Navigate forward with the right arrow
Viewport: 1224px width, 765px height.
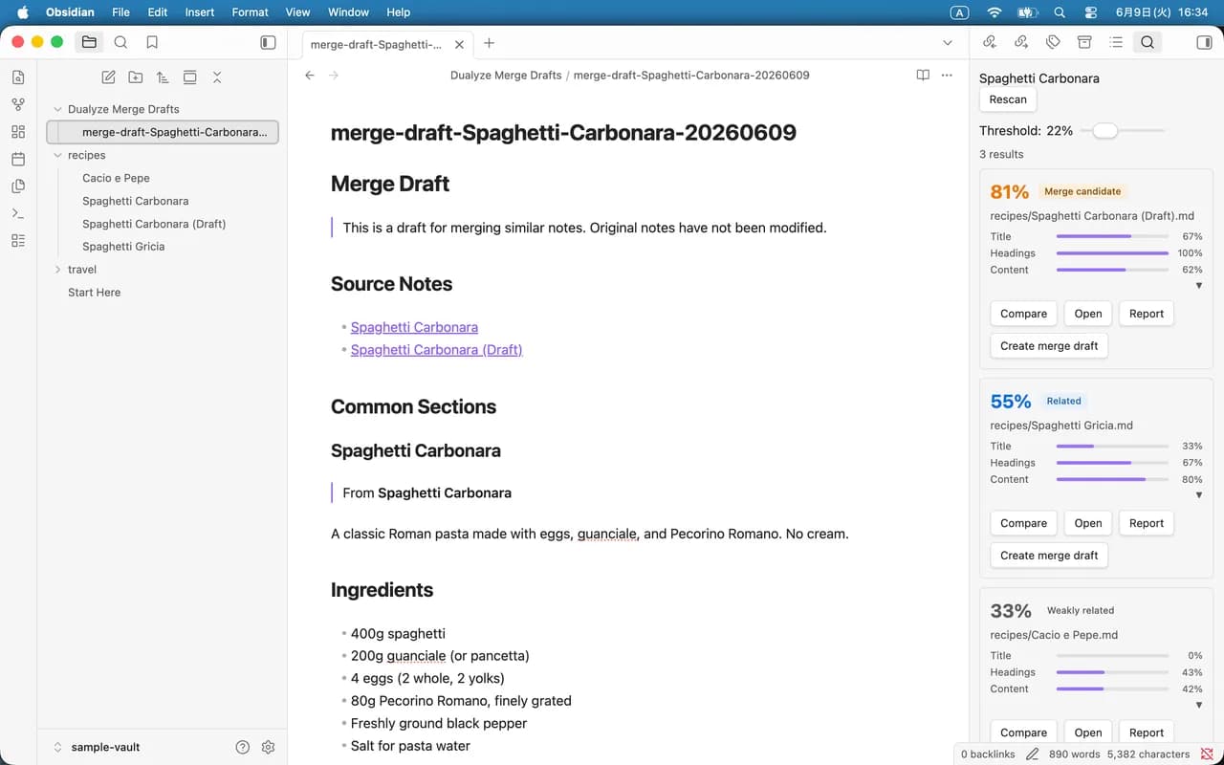pos(334,75)
